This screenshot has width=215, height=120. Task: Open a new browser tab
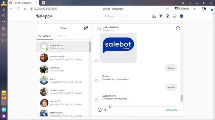pos(43,3)
